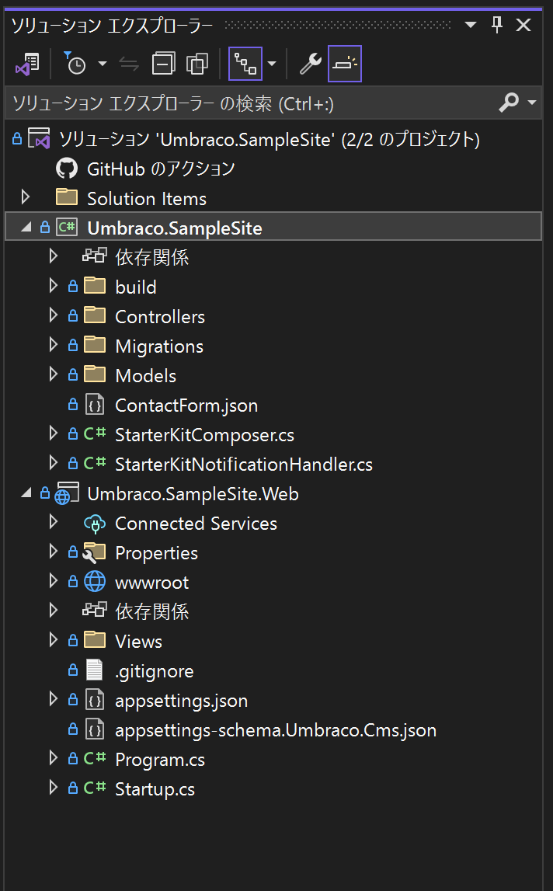Toggle the nested files view button

[245, 64]
